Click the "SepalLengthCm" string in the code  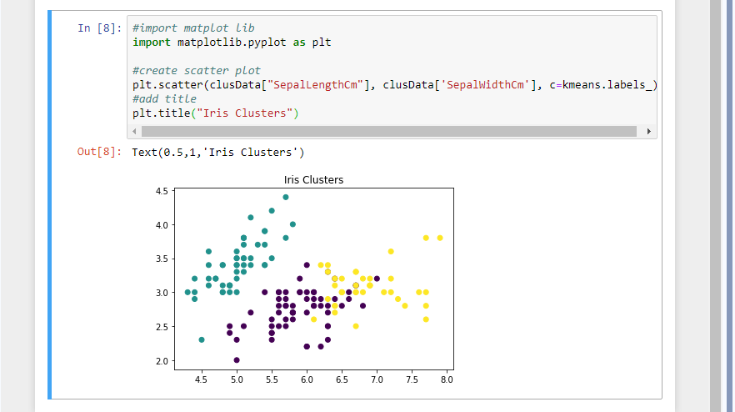click(x=315, y=85)
